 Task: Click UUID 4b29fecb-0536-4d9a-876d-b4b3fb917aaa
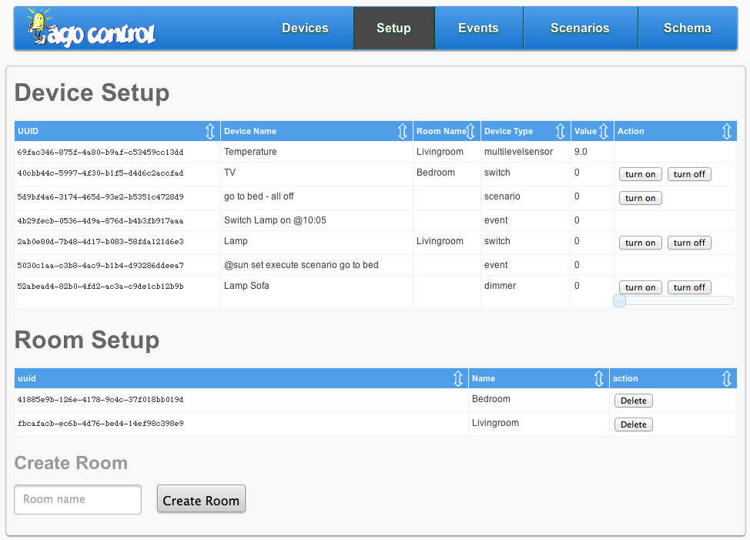click(100, 220)
